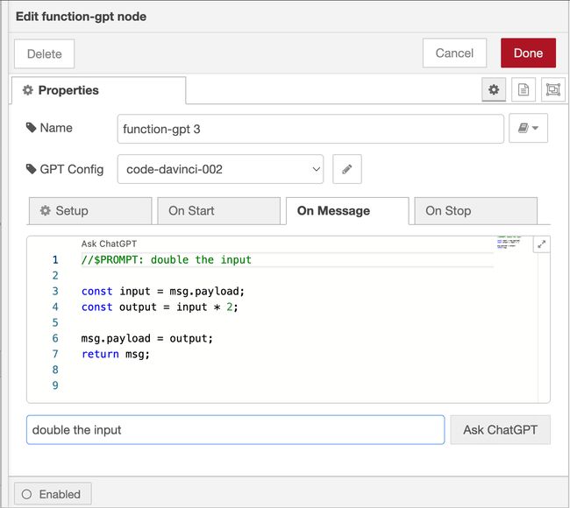
Task: Switch to the On Start tab
Action: 219,211
